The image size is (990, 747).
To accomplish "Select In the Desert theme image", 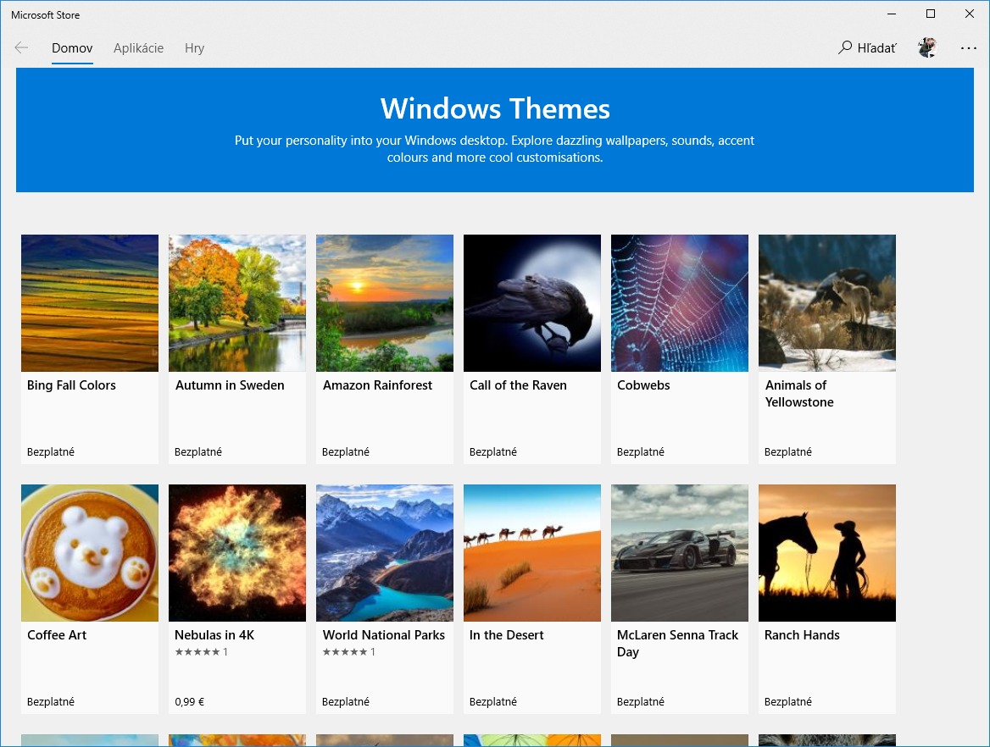I will coord(532,553).
